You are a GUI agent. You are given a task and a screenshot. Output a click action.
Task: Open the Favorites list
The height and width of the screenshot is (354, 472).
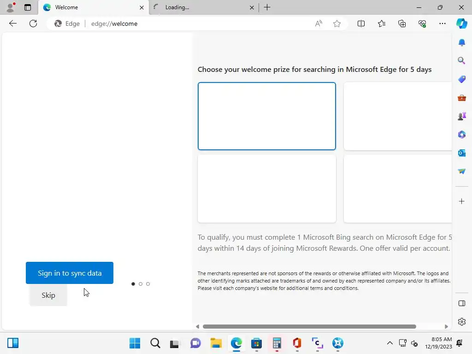pos(381,24)
